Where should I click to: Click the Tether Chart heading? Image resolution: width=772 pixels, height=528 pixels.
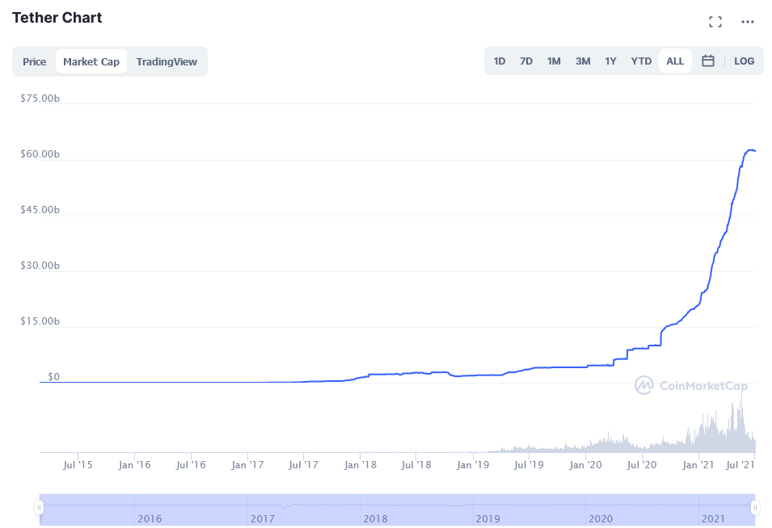[x=57, y=18]
